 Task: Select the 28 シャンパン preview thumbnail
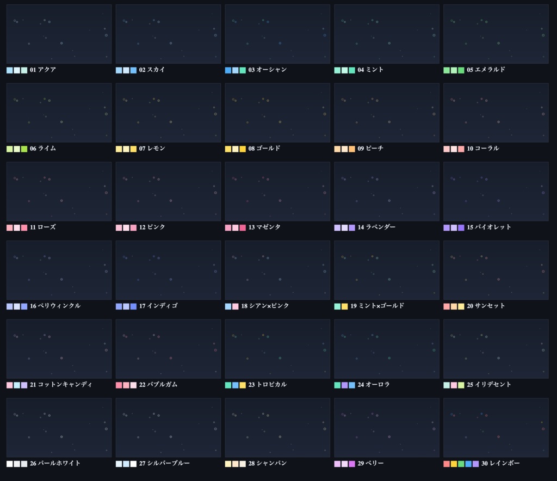[277, 428]
